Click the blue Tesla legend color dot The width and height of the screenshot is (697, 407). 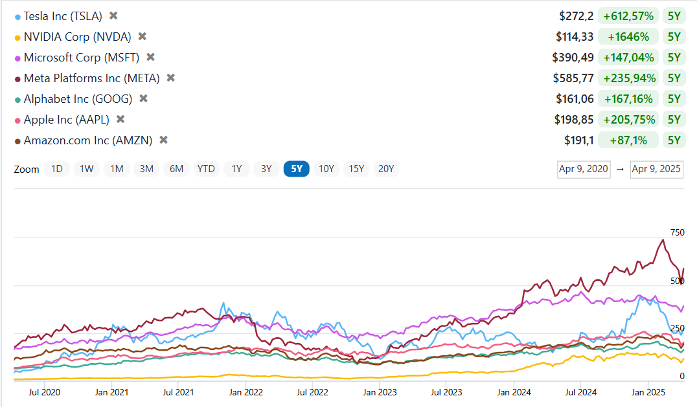coord(17,17)
